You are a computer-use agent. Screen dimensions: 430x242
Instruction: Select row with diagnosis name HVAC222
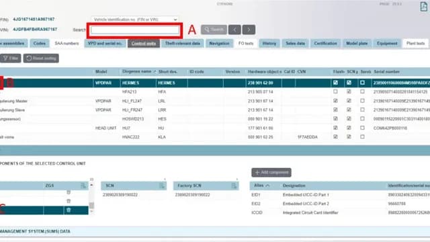coord(215,137)
